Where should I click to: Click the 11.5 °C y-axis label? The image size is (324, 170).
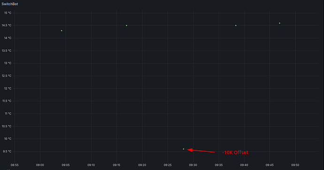coord(7,101)
